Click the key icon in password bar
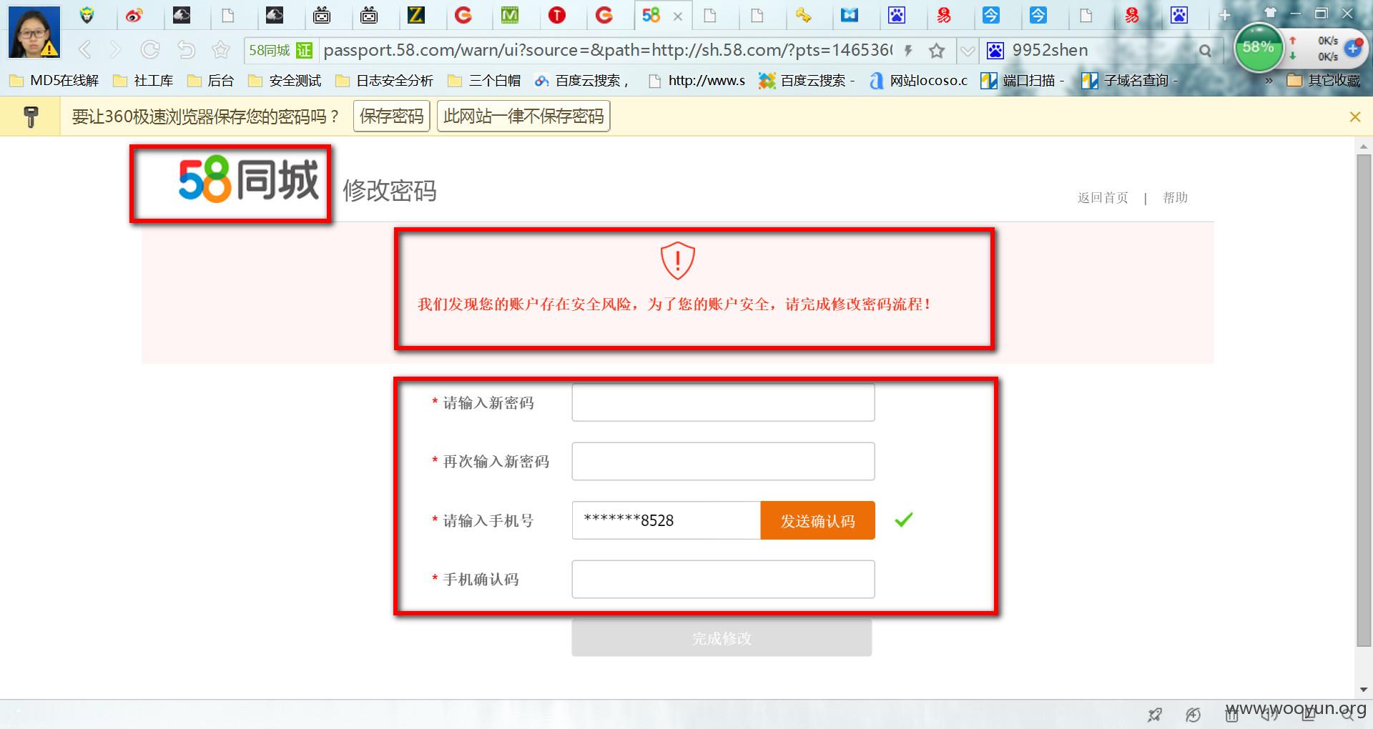The image size is (1373, 729). pyautogui.click(x=30, y=116)
